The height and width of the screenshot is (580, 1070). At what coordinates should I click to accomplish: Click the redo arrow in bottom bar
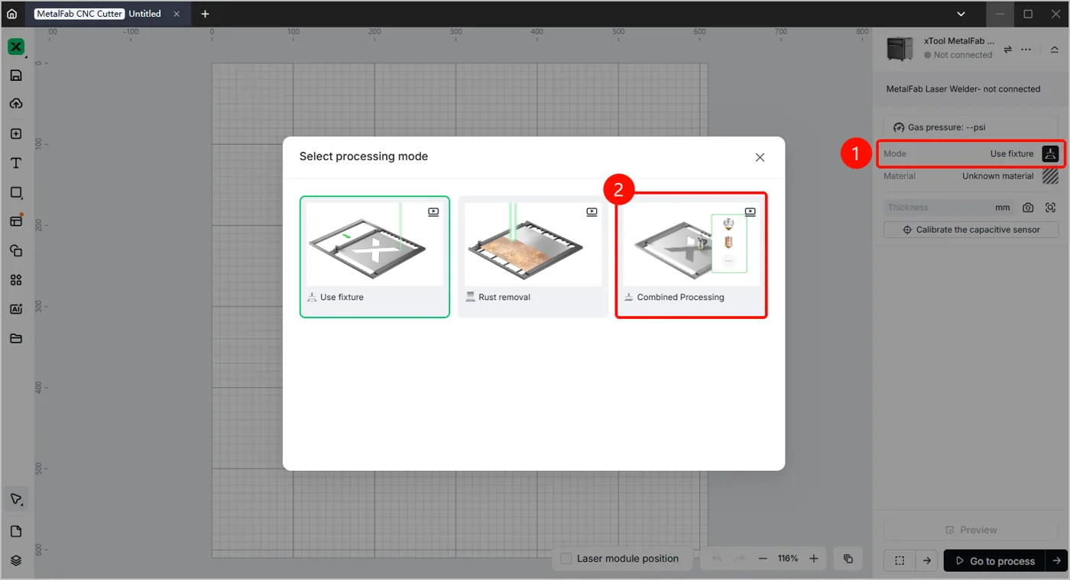click(x=739, y=559)
